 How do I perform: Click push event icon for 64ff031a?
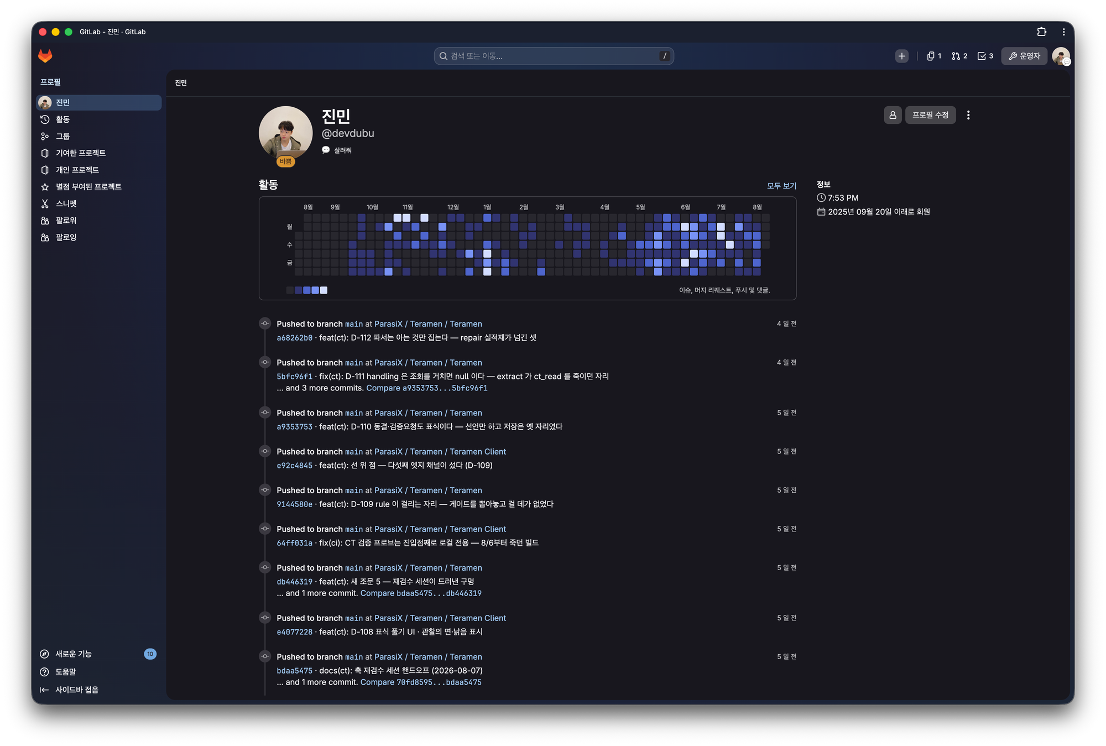click(x=265, y=529)
